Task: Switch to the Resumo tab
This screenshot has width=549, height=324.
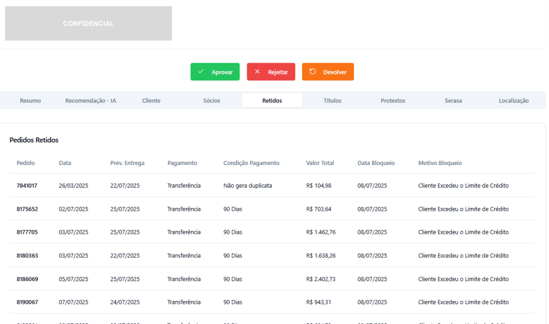Action: click(x=30, y=101)
